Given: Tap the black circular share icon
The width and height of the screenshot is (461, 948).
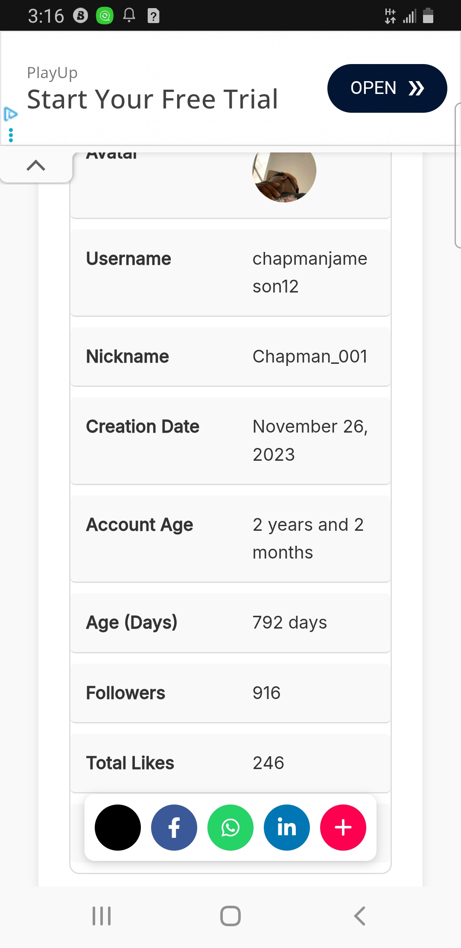Looking at the screenshot, I should pyautogui.click(x=118, y=828).
